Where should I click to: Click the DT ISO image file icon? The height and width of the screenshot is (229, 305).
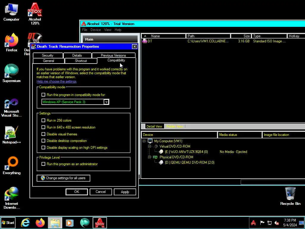point(144,41)
